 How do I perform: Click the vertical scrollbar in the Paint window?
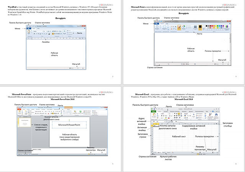pyautogui.click(x=230, y=47)
